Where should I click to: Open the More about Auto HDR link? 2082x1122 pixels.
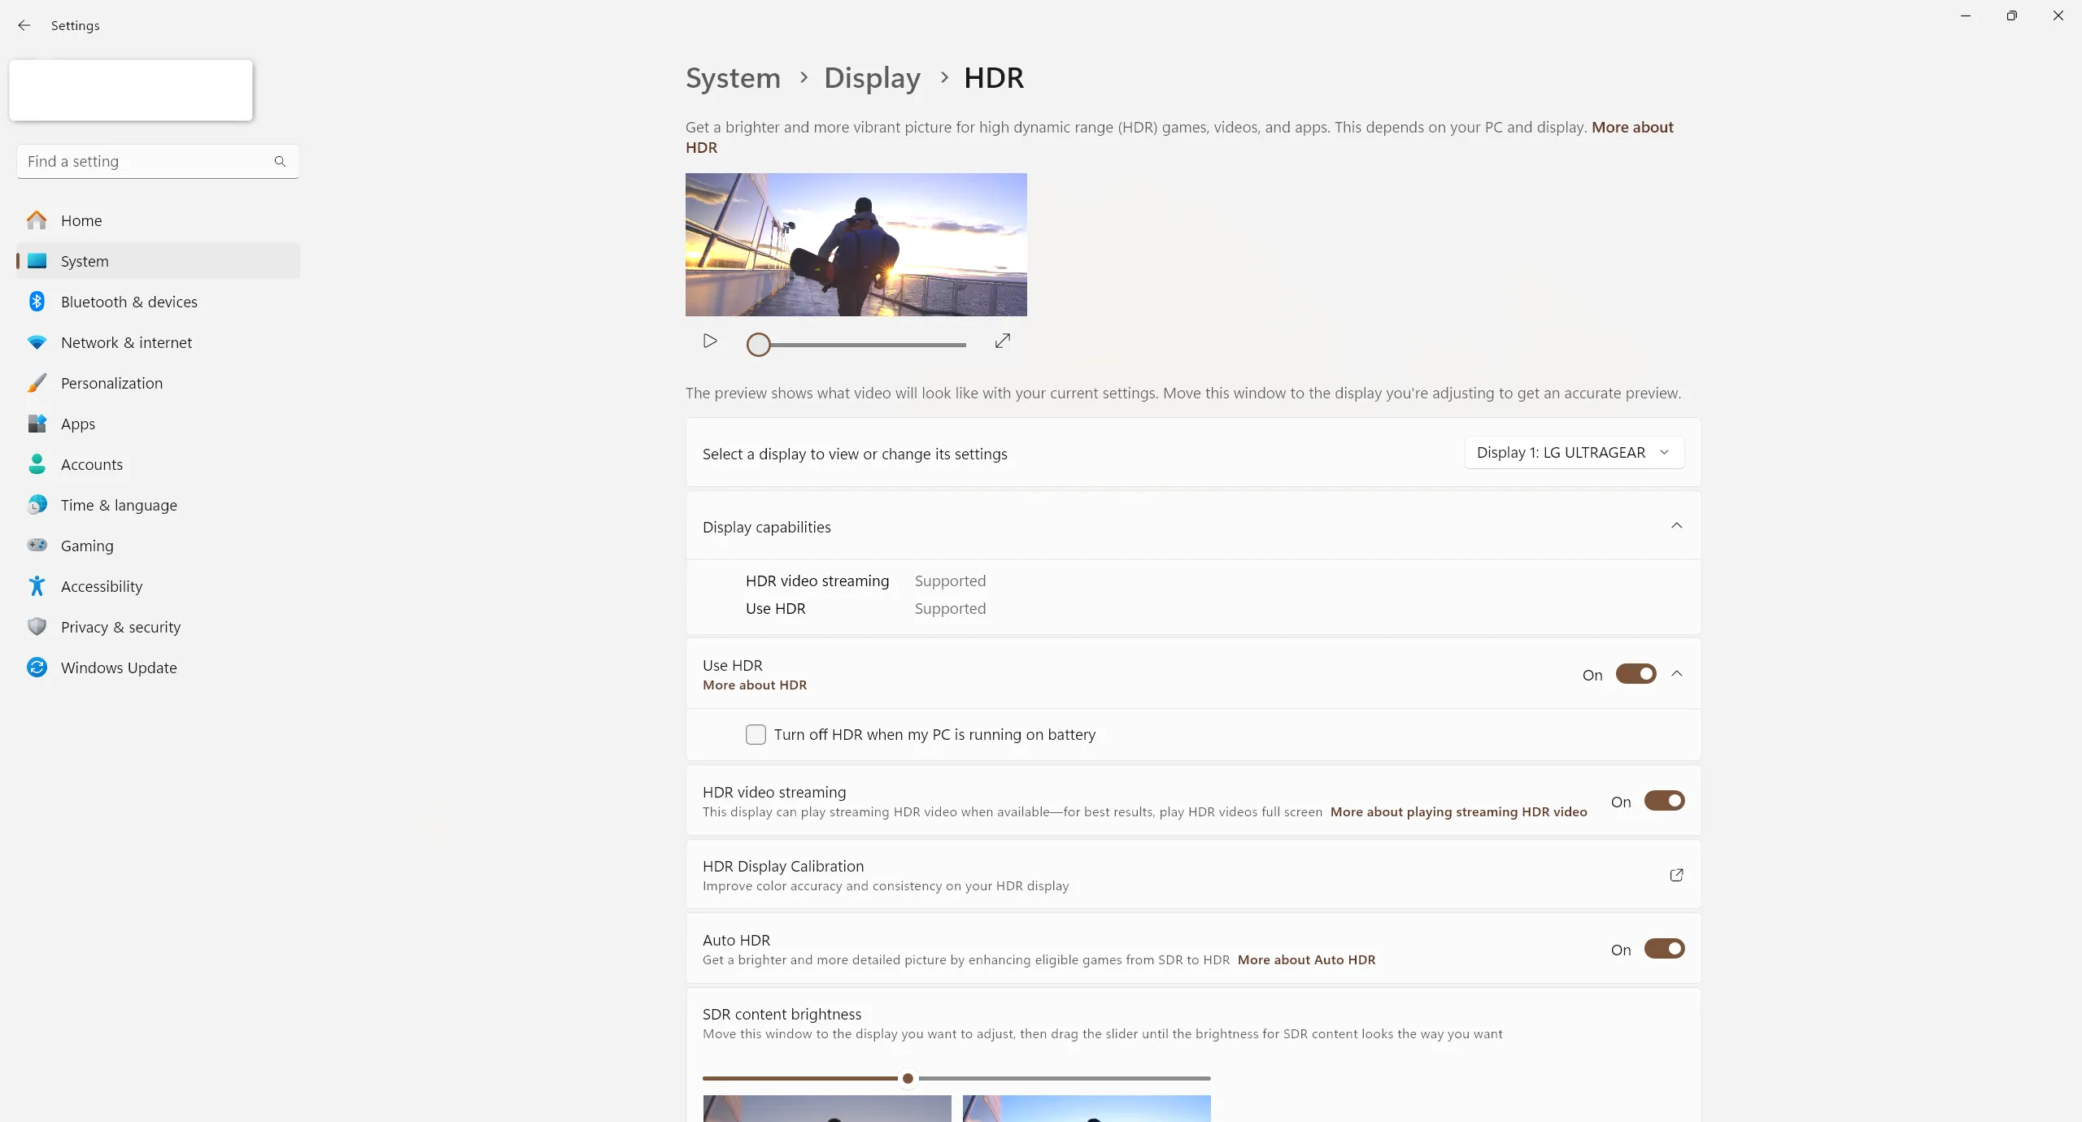tap(1306, 960)
